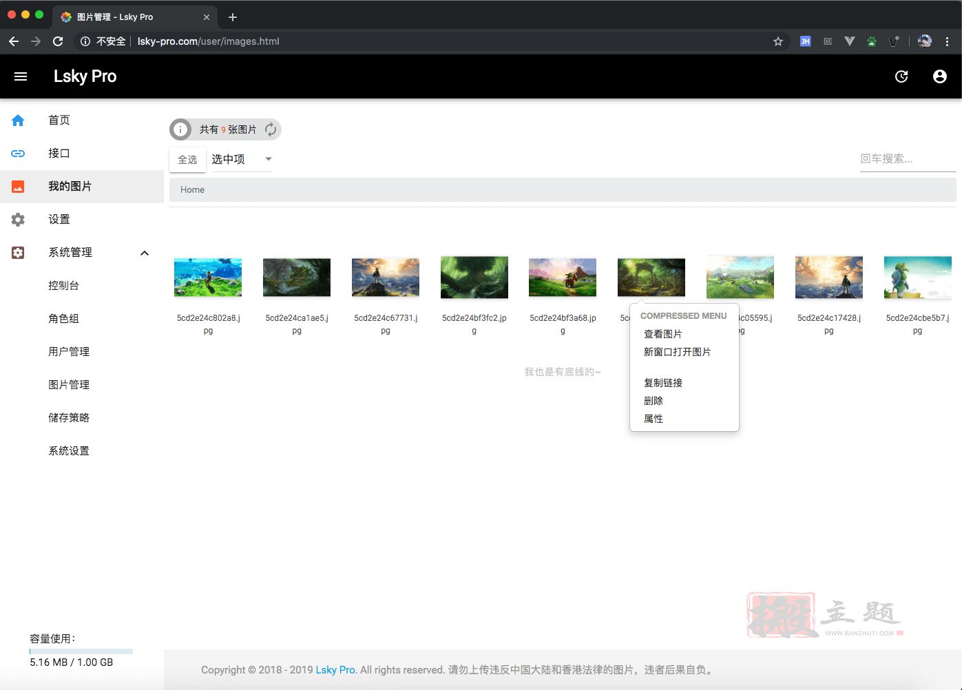Click the home icon beside 首页

point(18,121)
